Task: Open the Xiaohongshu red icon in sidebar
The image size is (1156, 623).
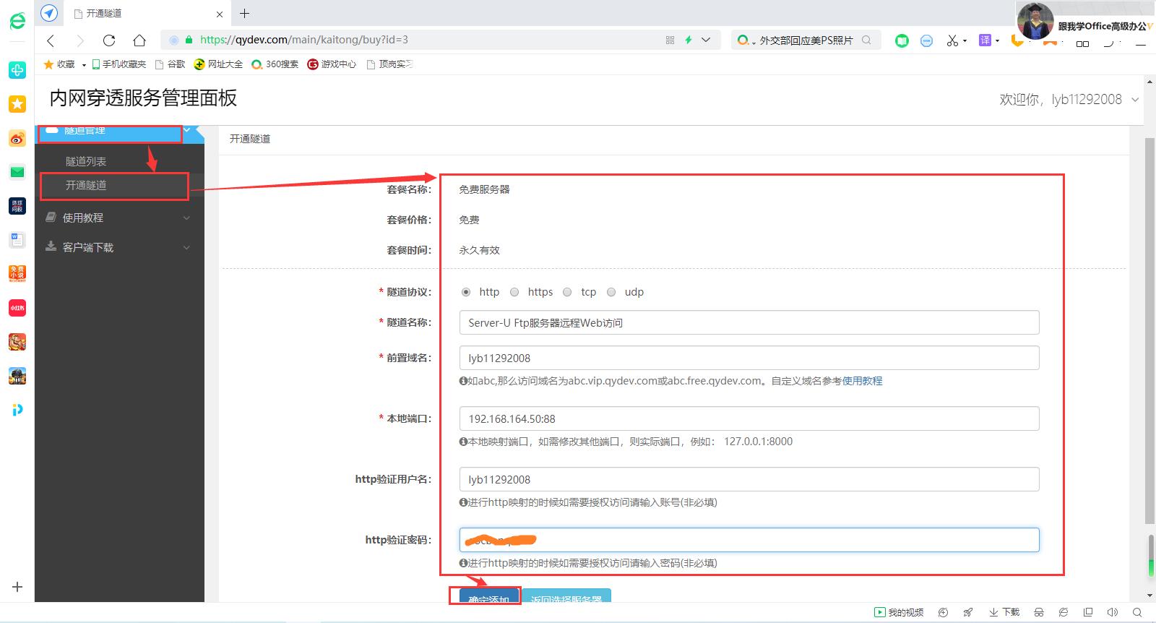Action: pyautogui.click(x=17, y=308)
